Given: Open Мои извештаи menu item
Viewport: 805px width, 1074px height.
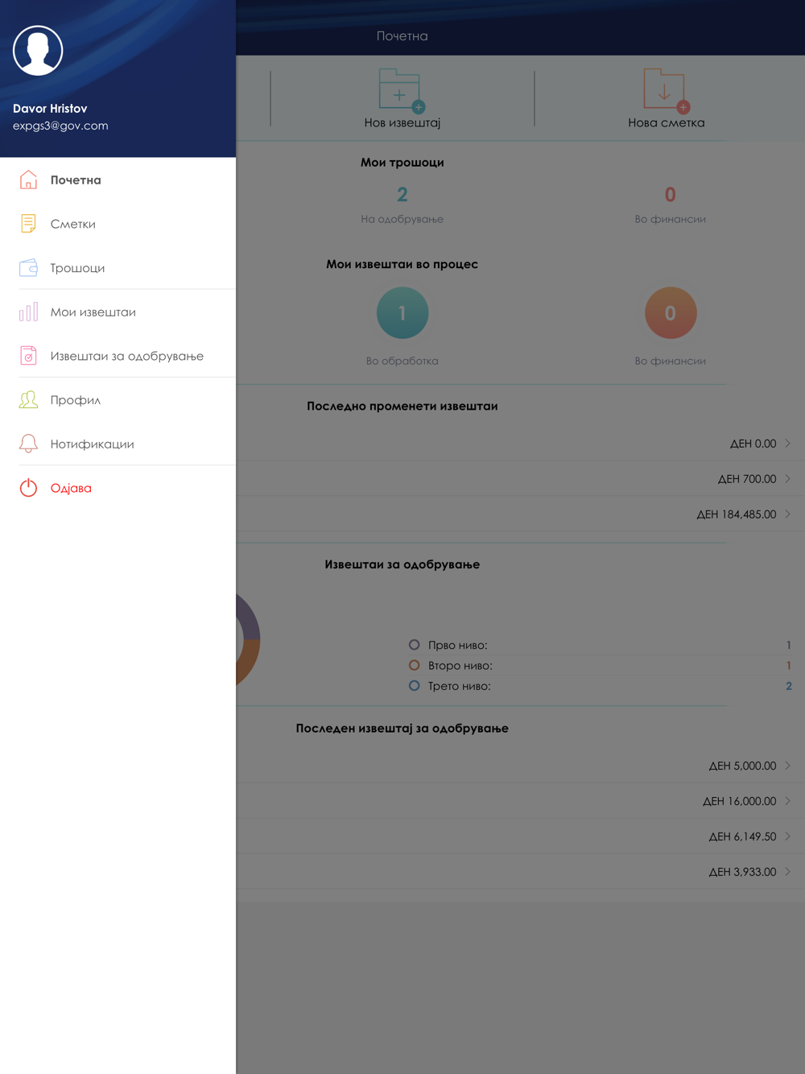Looking at the screenshot, I should pos(118,312).
